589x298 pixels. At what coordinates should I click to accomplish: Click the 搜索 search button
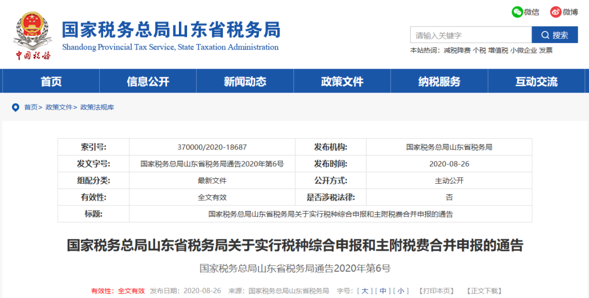[x=555, y=35]
